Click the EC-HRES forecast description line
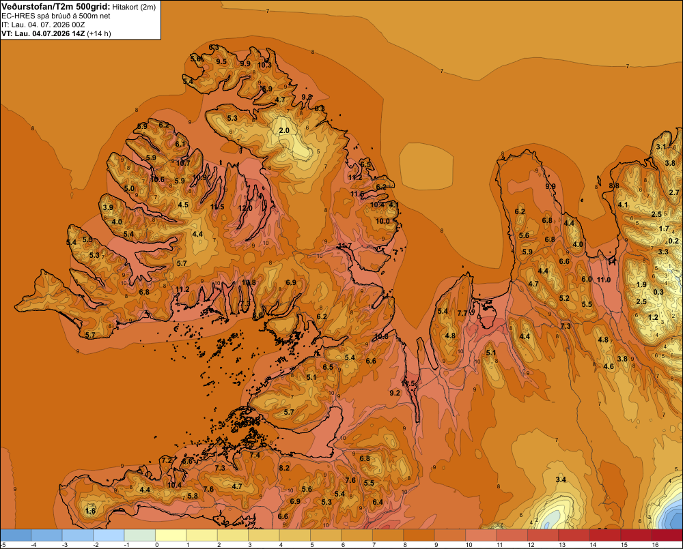The image size is (683, 549). pyautogui.click(x=56, y=16)
